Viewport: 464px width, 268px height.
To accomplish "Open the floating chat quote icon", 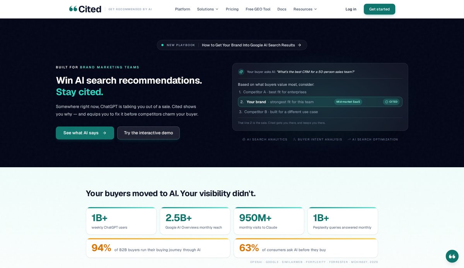I will point(452,256).
